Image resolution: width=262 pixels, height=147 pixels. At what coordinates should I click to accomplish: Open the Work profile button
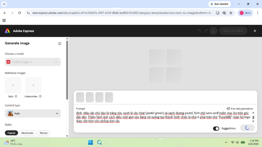pyautogui.click(x=245, y=13)
